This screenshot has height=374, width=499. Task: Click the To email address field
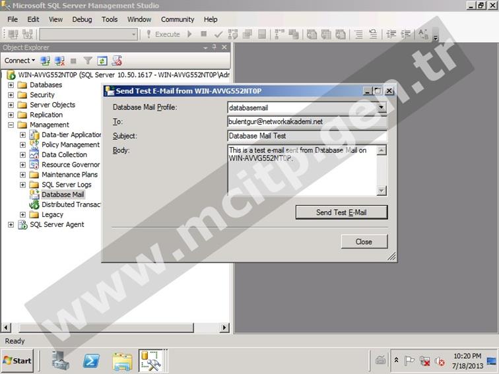[x=307, y=121]
